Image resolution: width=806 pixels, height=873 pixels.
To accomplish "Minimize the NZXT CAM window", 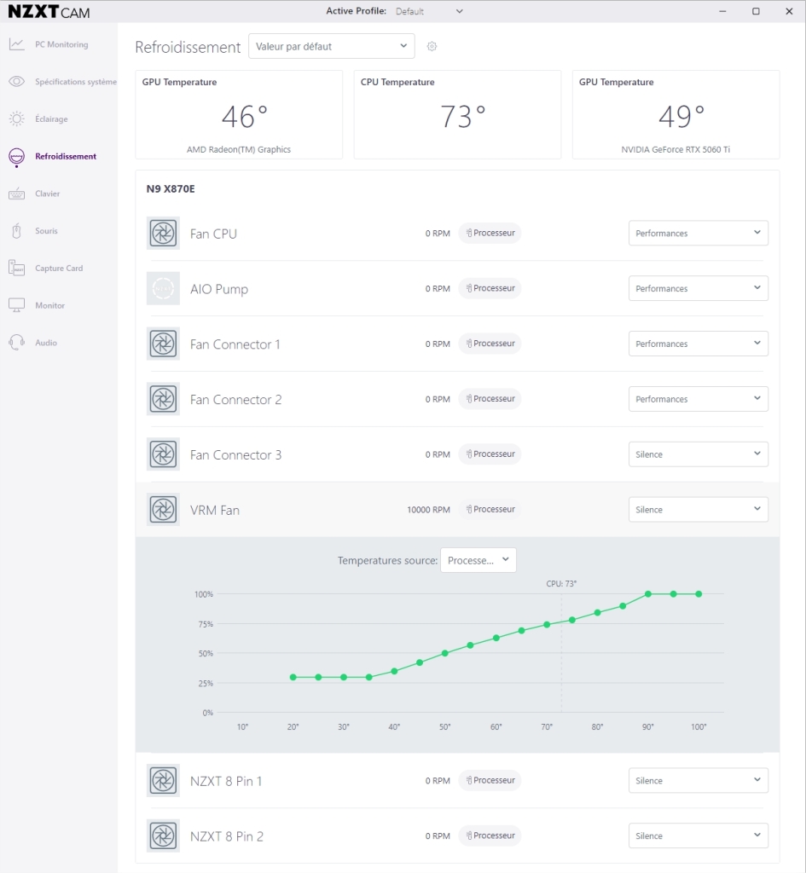I will click(x=722, y=11).
